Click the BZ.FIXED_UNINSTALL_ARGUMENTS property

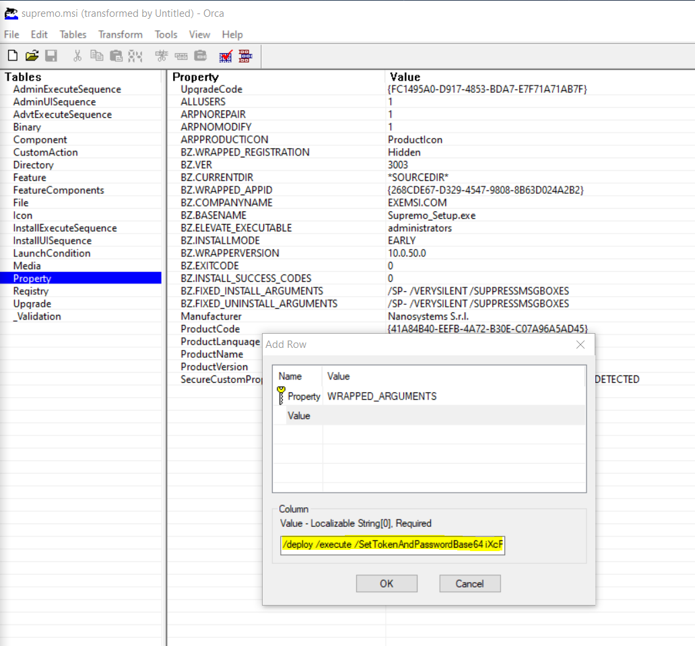point(259,303)
